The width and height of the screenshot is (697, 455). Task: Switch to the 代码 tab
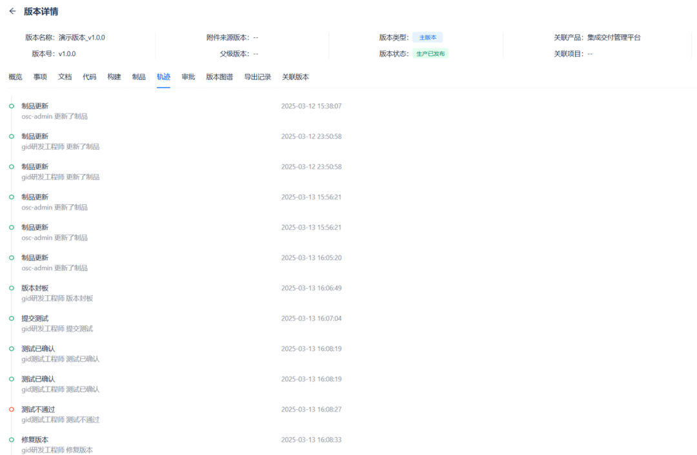(x=90, y=77)
